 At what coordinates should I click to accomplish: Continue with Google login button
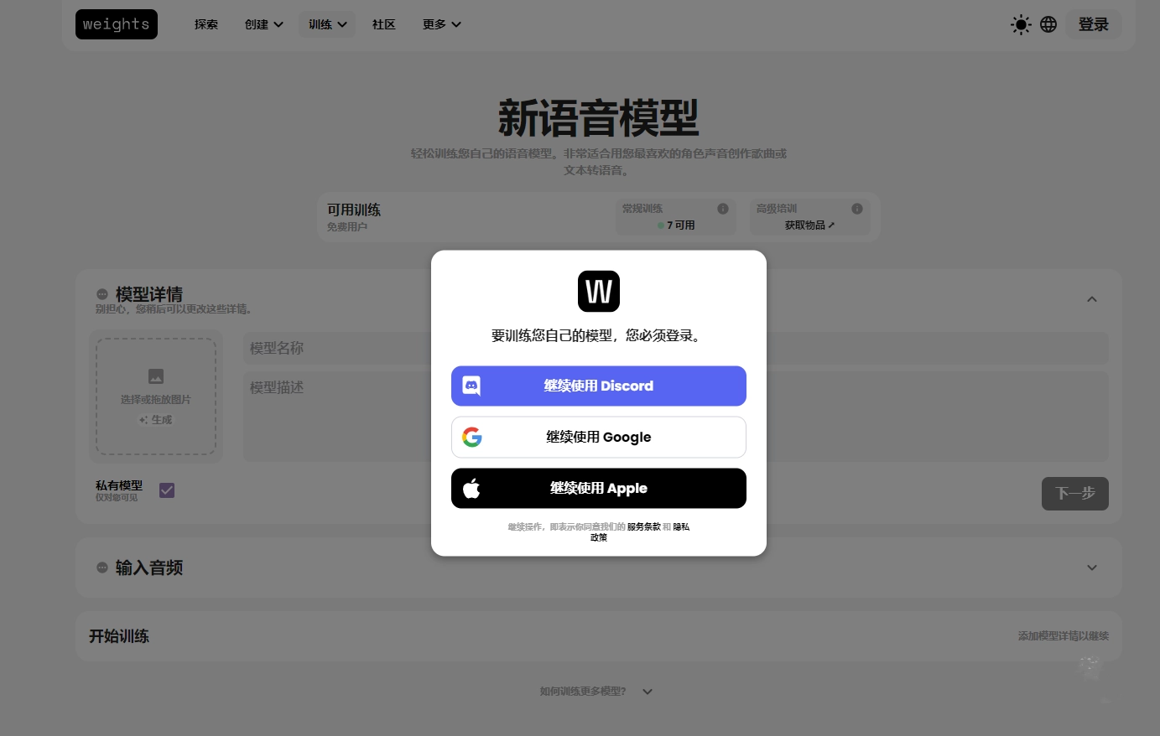598,437
